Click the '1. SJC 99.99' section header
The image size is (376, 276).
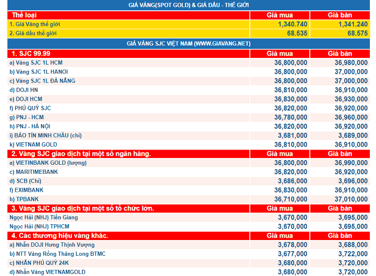tap(31, 53)
